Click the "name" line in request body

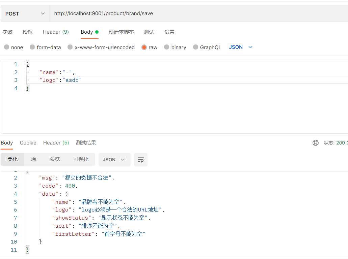(57, 72)
